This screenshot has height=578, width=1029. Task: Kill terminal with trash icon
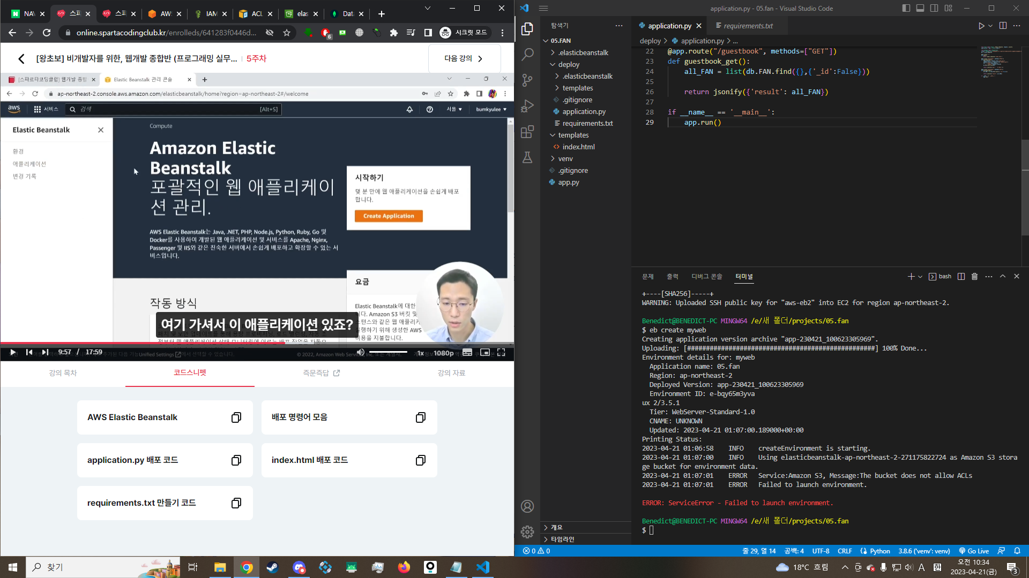(x=974, y=277)
